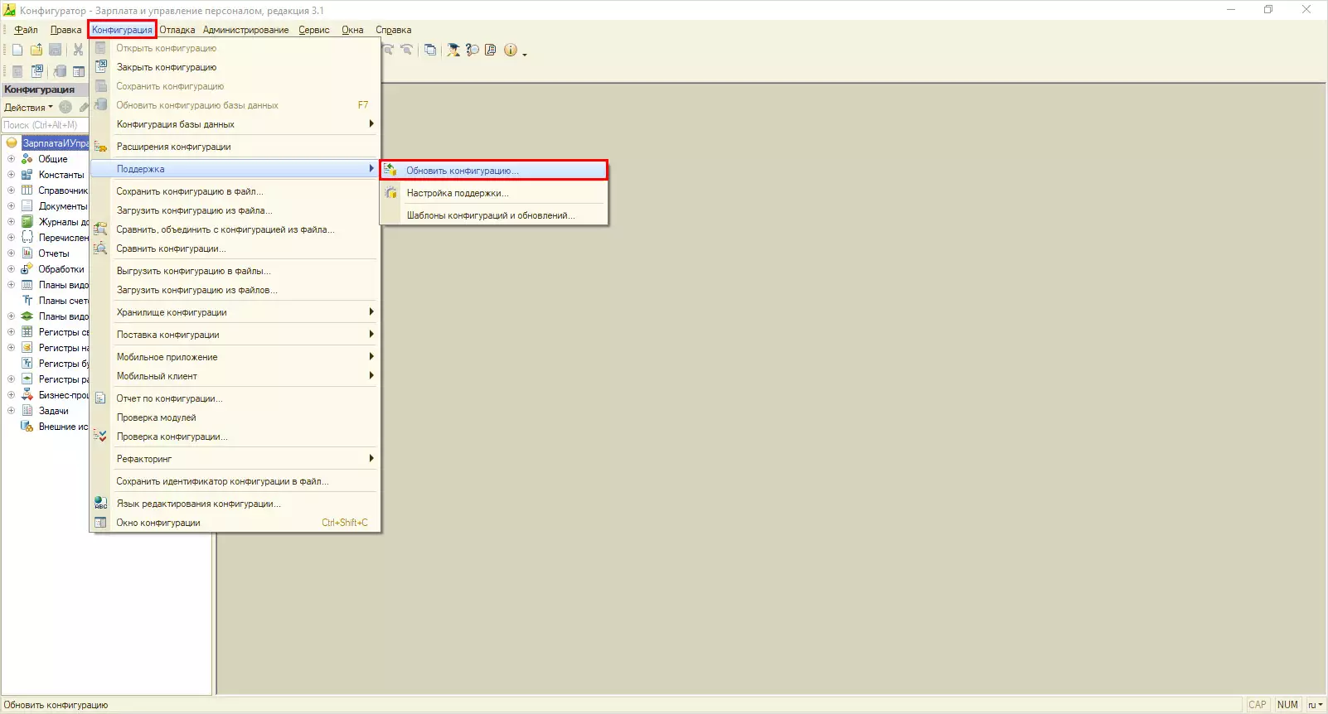1328x714 pixels.
Task: Click the Бизнес-процессы tree icon
Action: tap(27, 395)
